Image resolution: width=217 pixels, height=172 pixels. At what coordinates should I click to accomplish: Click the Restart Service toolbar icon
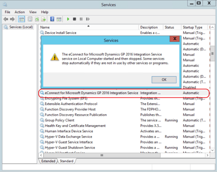[x=87, y=19]
